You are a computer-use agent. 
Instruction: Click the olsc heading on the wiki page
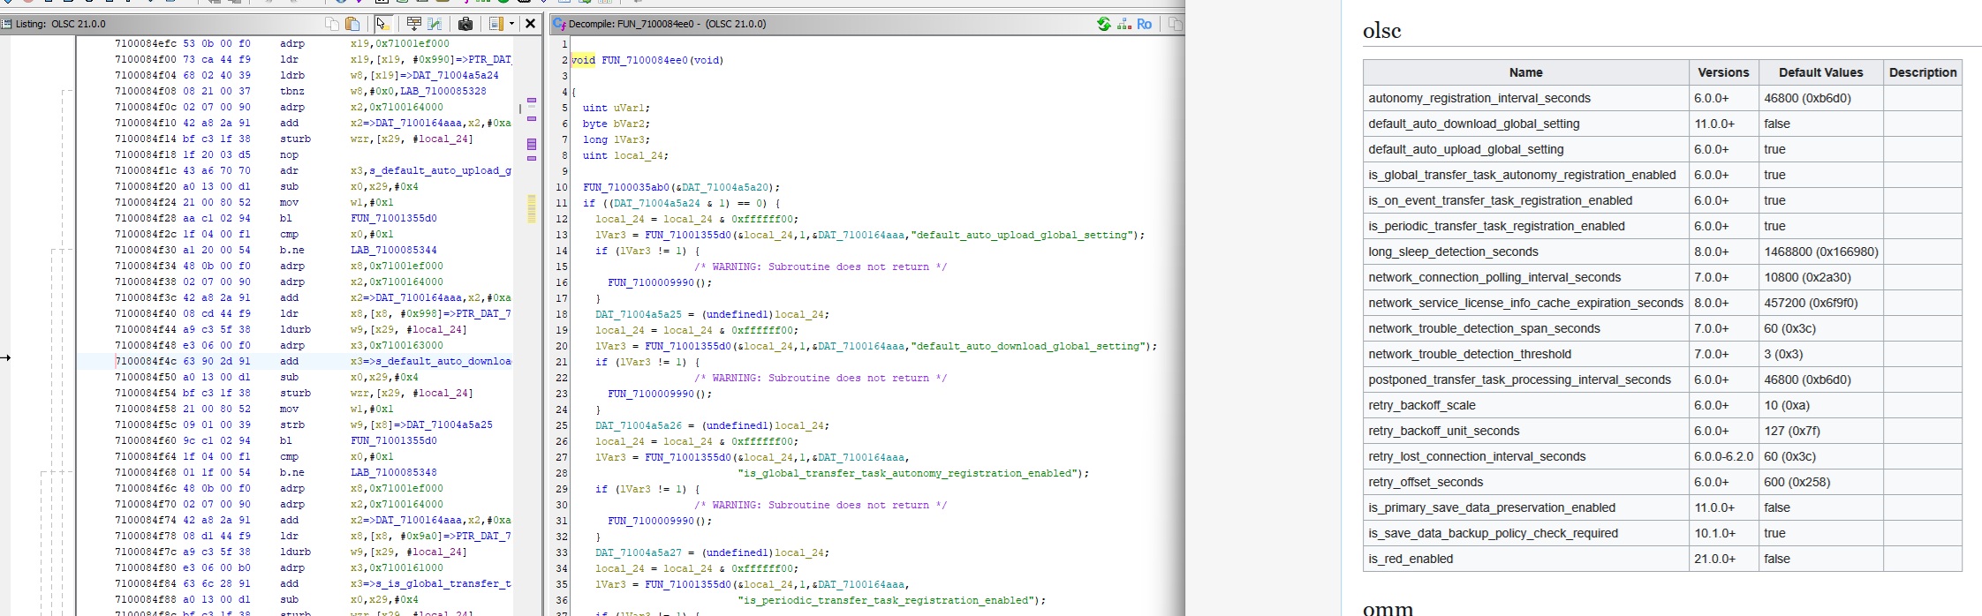tap(1382, 31)
